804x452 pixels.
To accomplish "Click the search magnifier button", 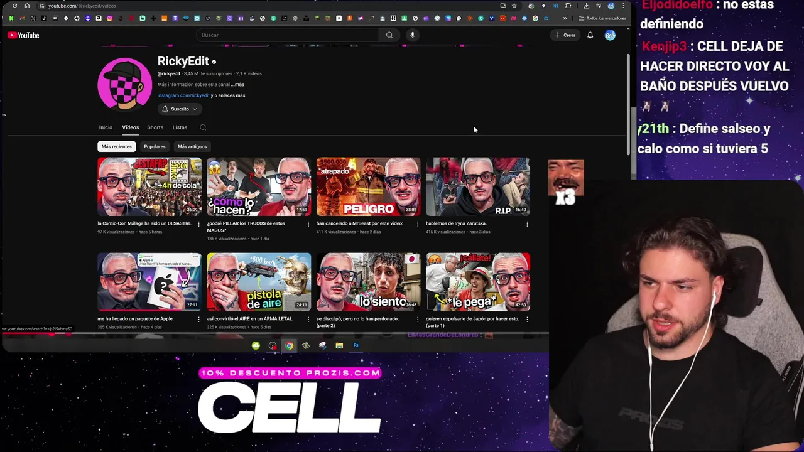I will coord(389,35).
